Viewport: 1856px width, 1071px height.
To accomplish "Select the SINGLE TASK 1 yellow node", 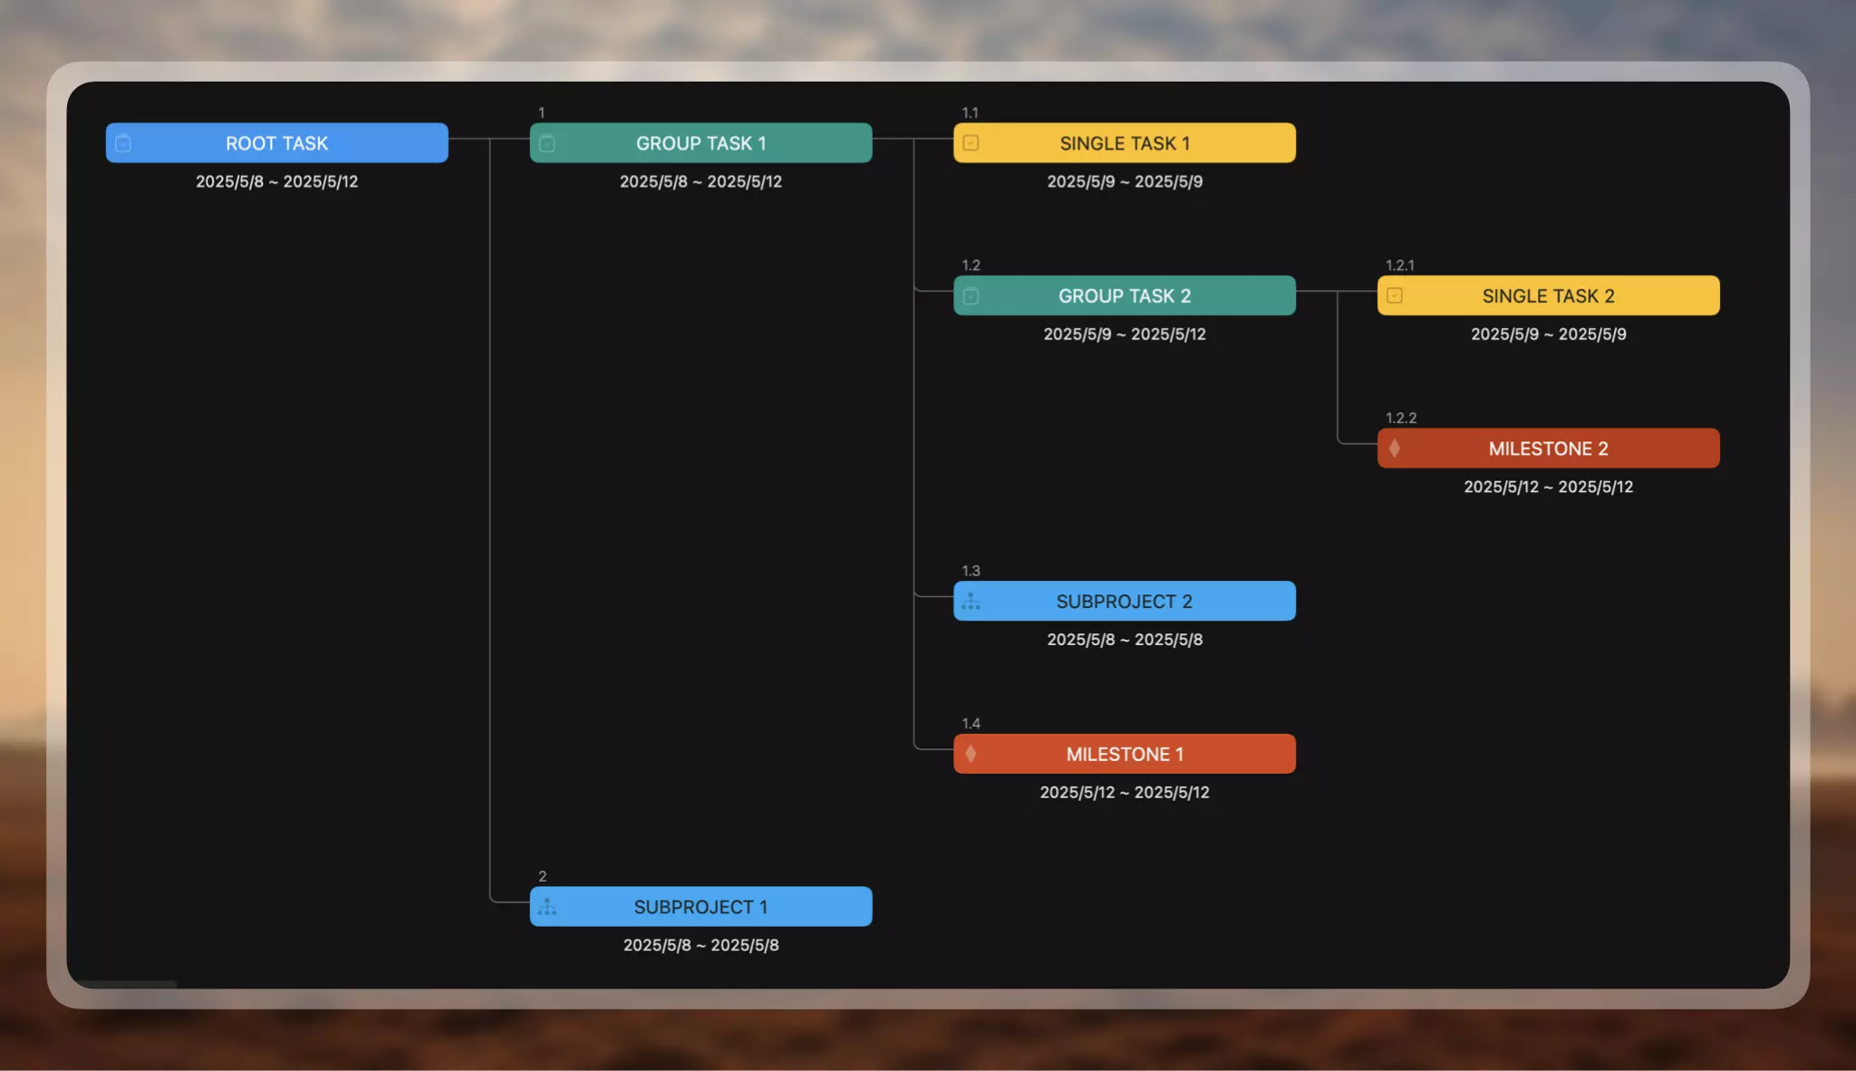I will pyautogui.click(x=1125, y=143).
